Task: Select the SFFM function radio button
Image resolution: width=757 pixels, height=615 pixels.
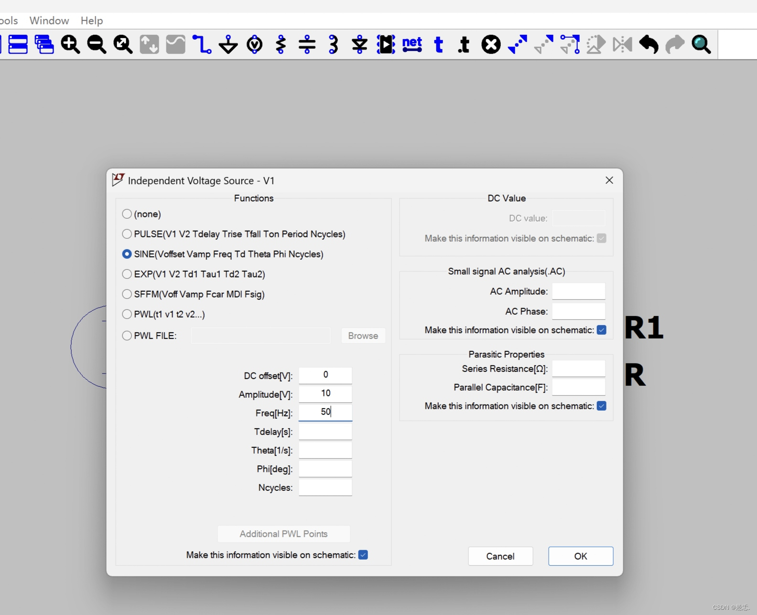Action: click(x=127, y=294)
